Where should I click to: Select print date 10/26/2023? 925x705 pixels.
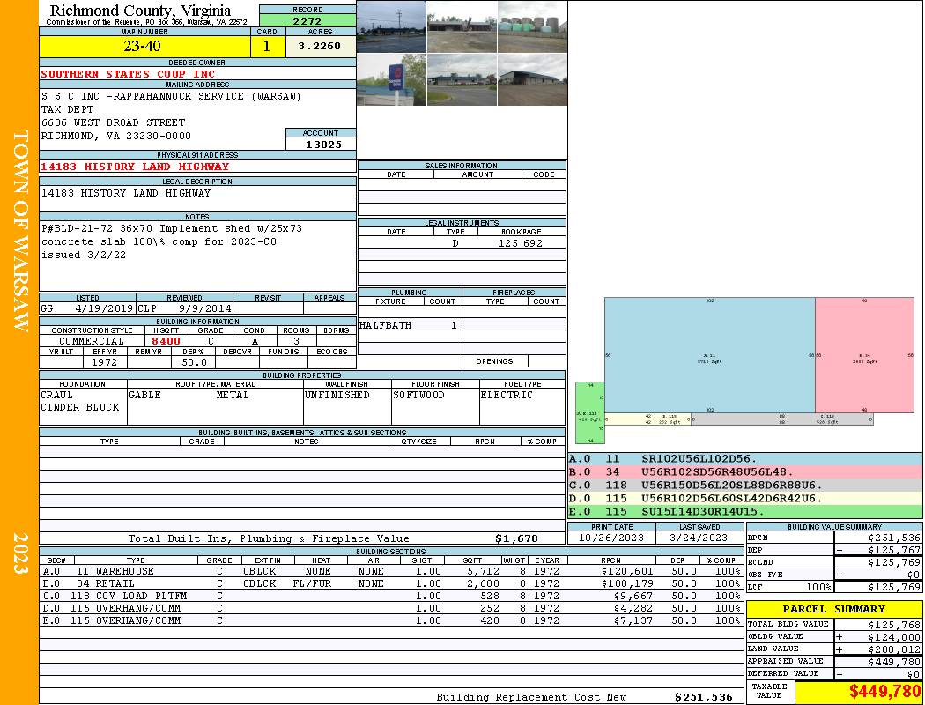(x=611, y=538)
